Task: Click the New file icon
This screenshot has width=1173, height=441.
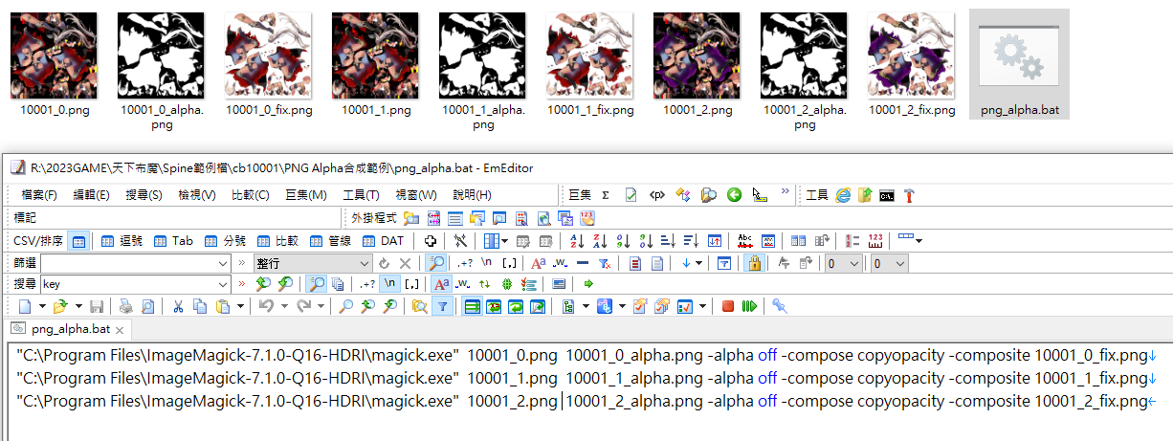Action: pos(25,306)
